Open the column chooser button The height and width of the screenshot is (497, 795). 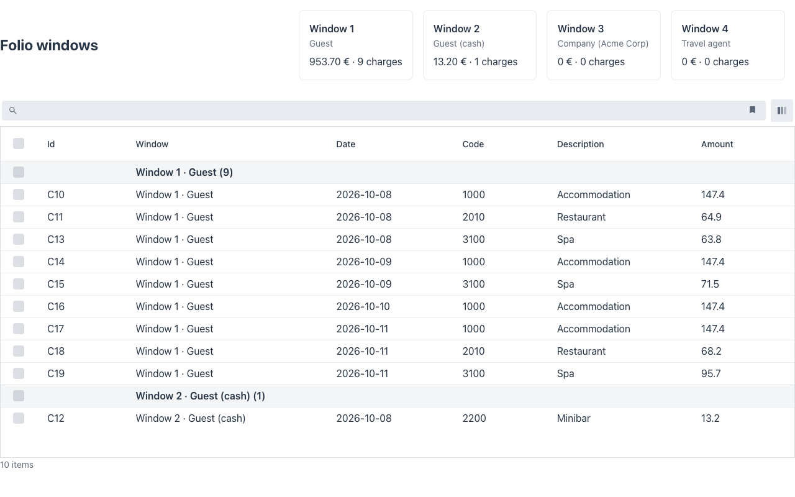(782, 111)
